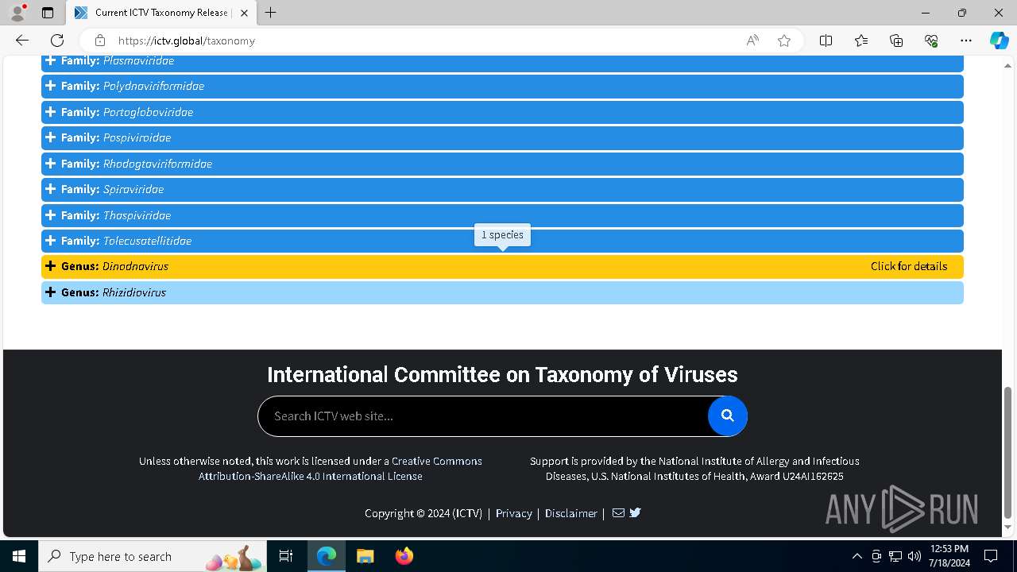View site information lock icon

click(x=100, y=41)
